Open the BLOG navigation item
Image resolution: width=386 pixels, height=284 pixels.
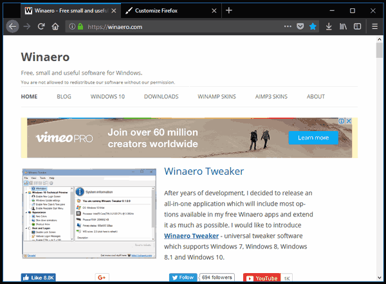[64, 96]
